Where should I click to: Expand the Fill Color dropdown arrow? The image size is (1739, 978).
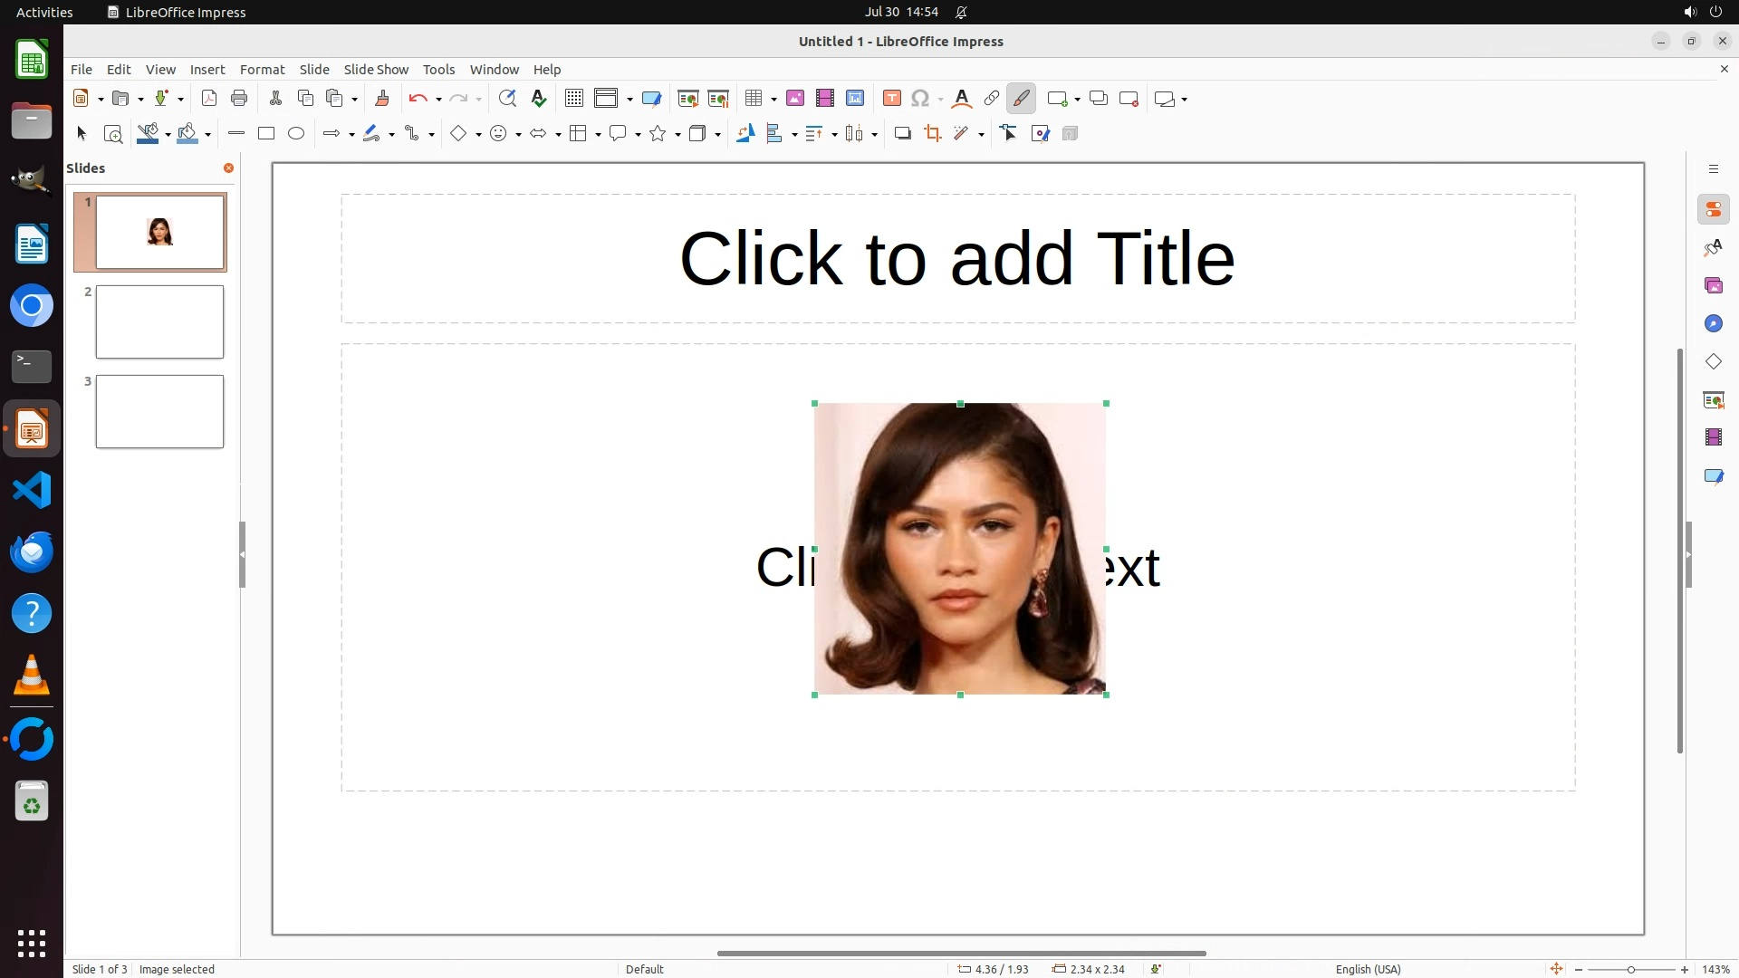208,135
